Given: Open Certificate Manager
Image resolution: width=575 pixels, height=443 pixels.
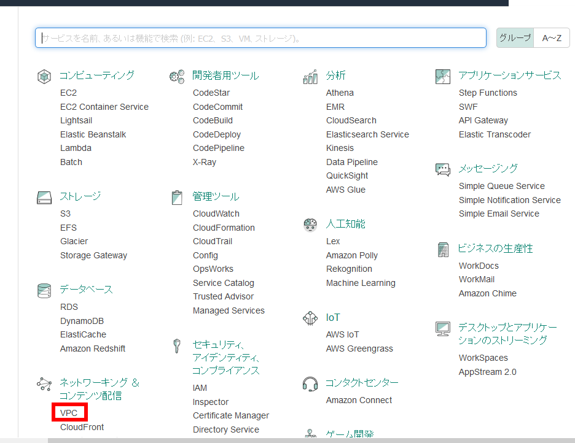Looking at the screenshot, I should tap(231, 415).
